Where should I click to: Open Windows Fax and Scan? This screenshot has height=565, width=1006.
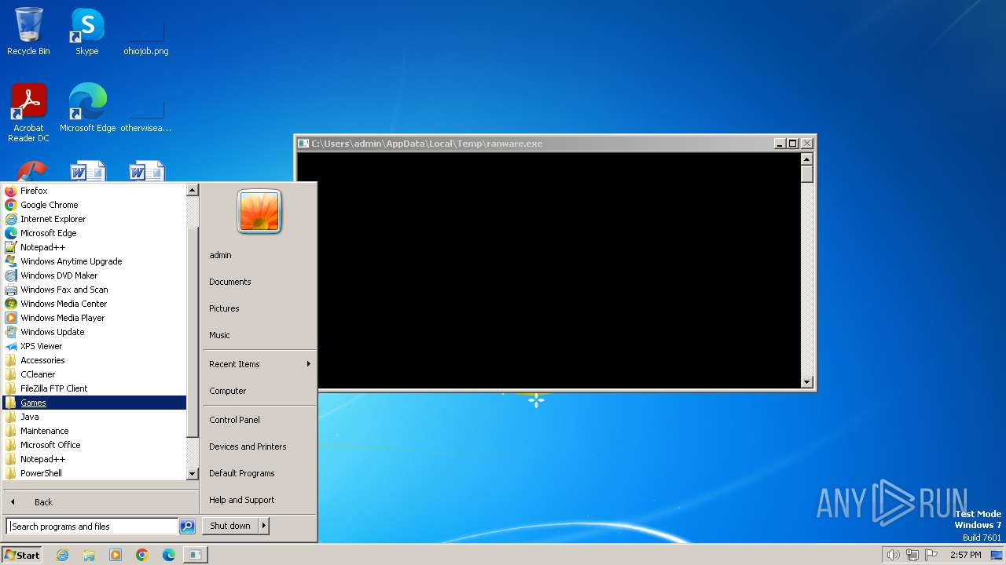click(x=94, y=290)
